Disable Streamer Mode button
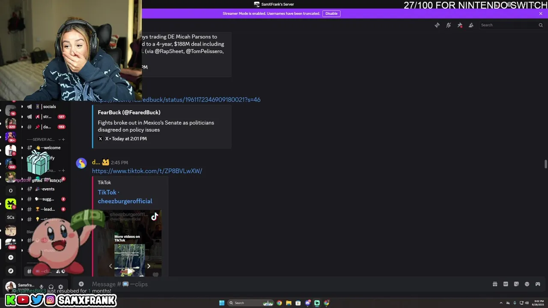This screenshot has height=308, width=548. click(x=331, y=14)
